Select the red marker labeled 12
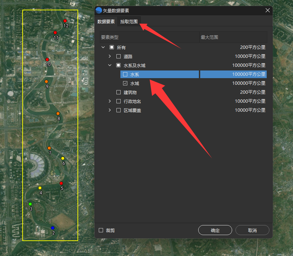 tap(65, 21)
